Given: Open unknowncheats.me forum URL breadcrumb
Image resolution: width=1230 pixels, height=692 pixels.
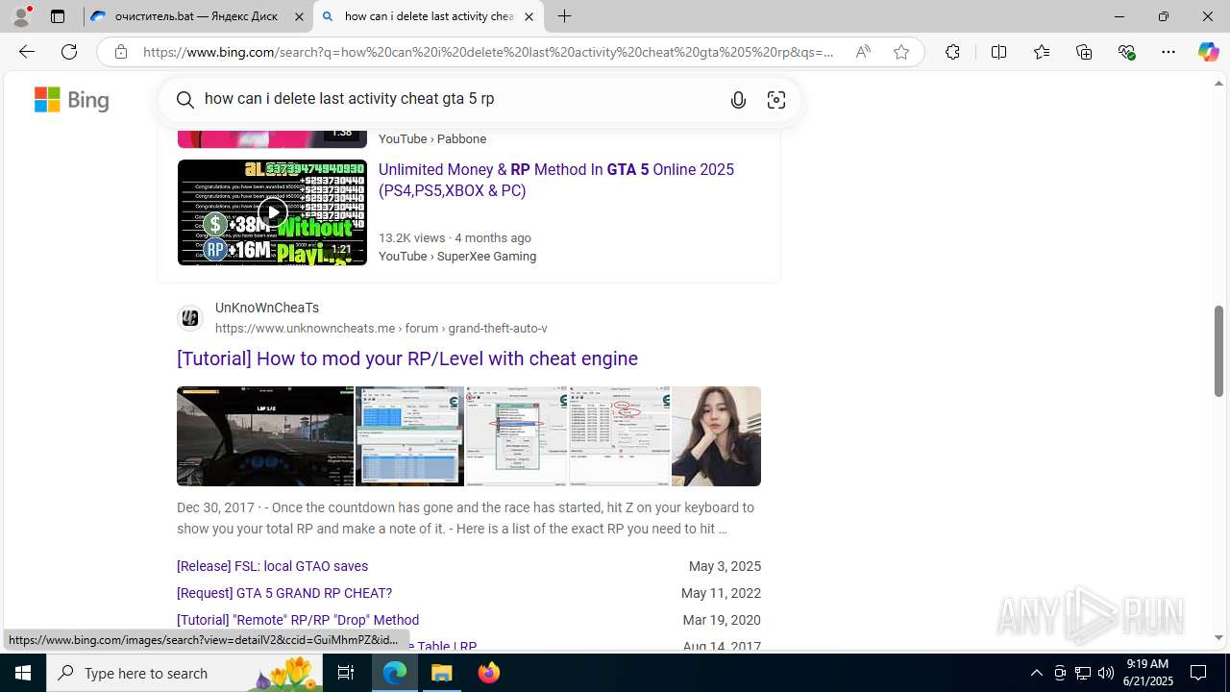Looking at the screenshot, I should pos(381,328).
